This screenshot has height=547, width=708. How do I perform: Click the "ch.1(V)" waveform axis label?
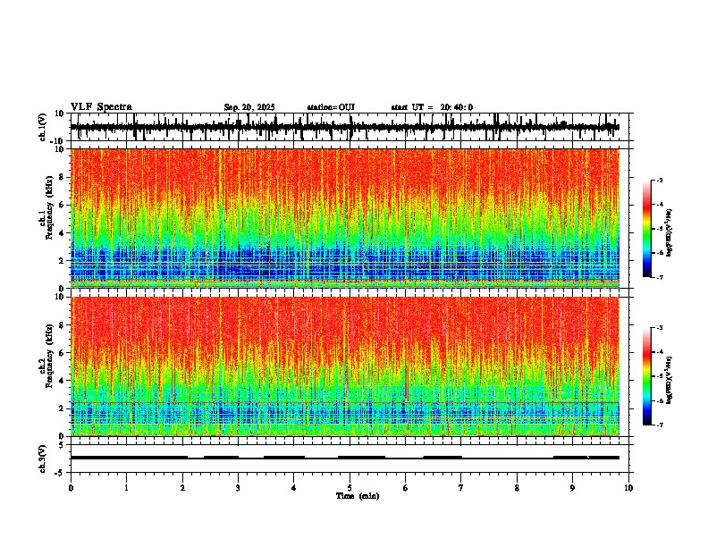click(43, 127)
